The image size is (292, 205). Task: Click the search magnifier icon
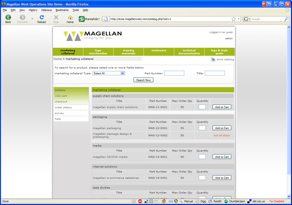287,19
